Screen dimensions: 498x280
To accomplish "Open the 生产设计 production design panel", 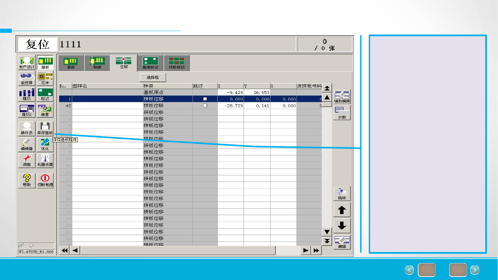I will [x=27, y=62].
